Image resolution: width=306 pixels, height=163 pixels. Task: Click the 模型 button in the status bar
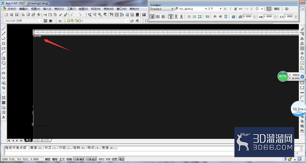(x=122, y=159)
